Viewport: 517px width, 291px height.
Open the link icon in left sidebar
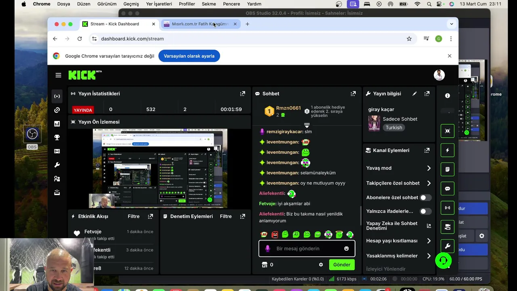(x=57, y=110)
